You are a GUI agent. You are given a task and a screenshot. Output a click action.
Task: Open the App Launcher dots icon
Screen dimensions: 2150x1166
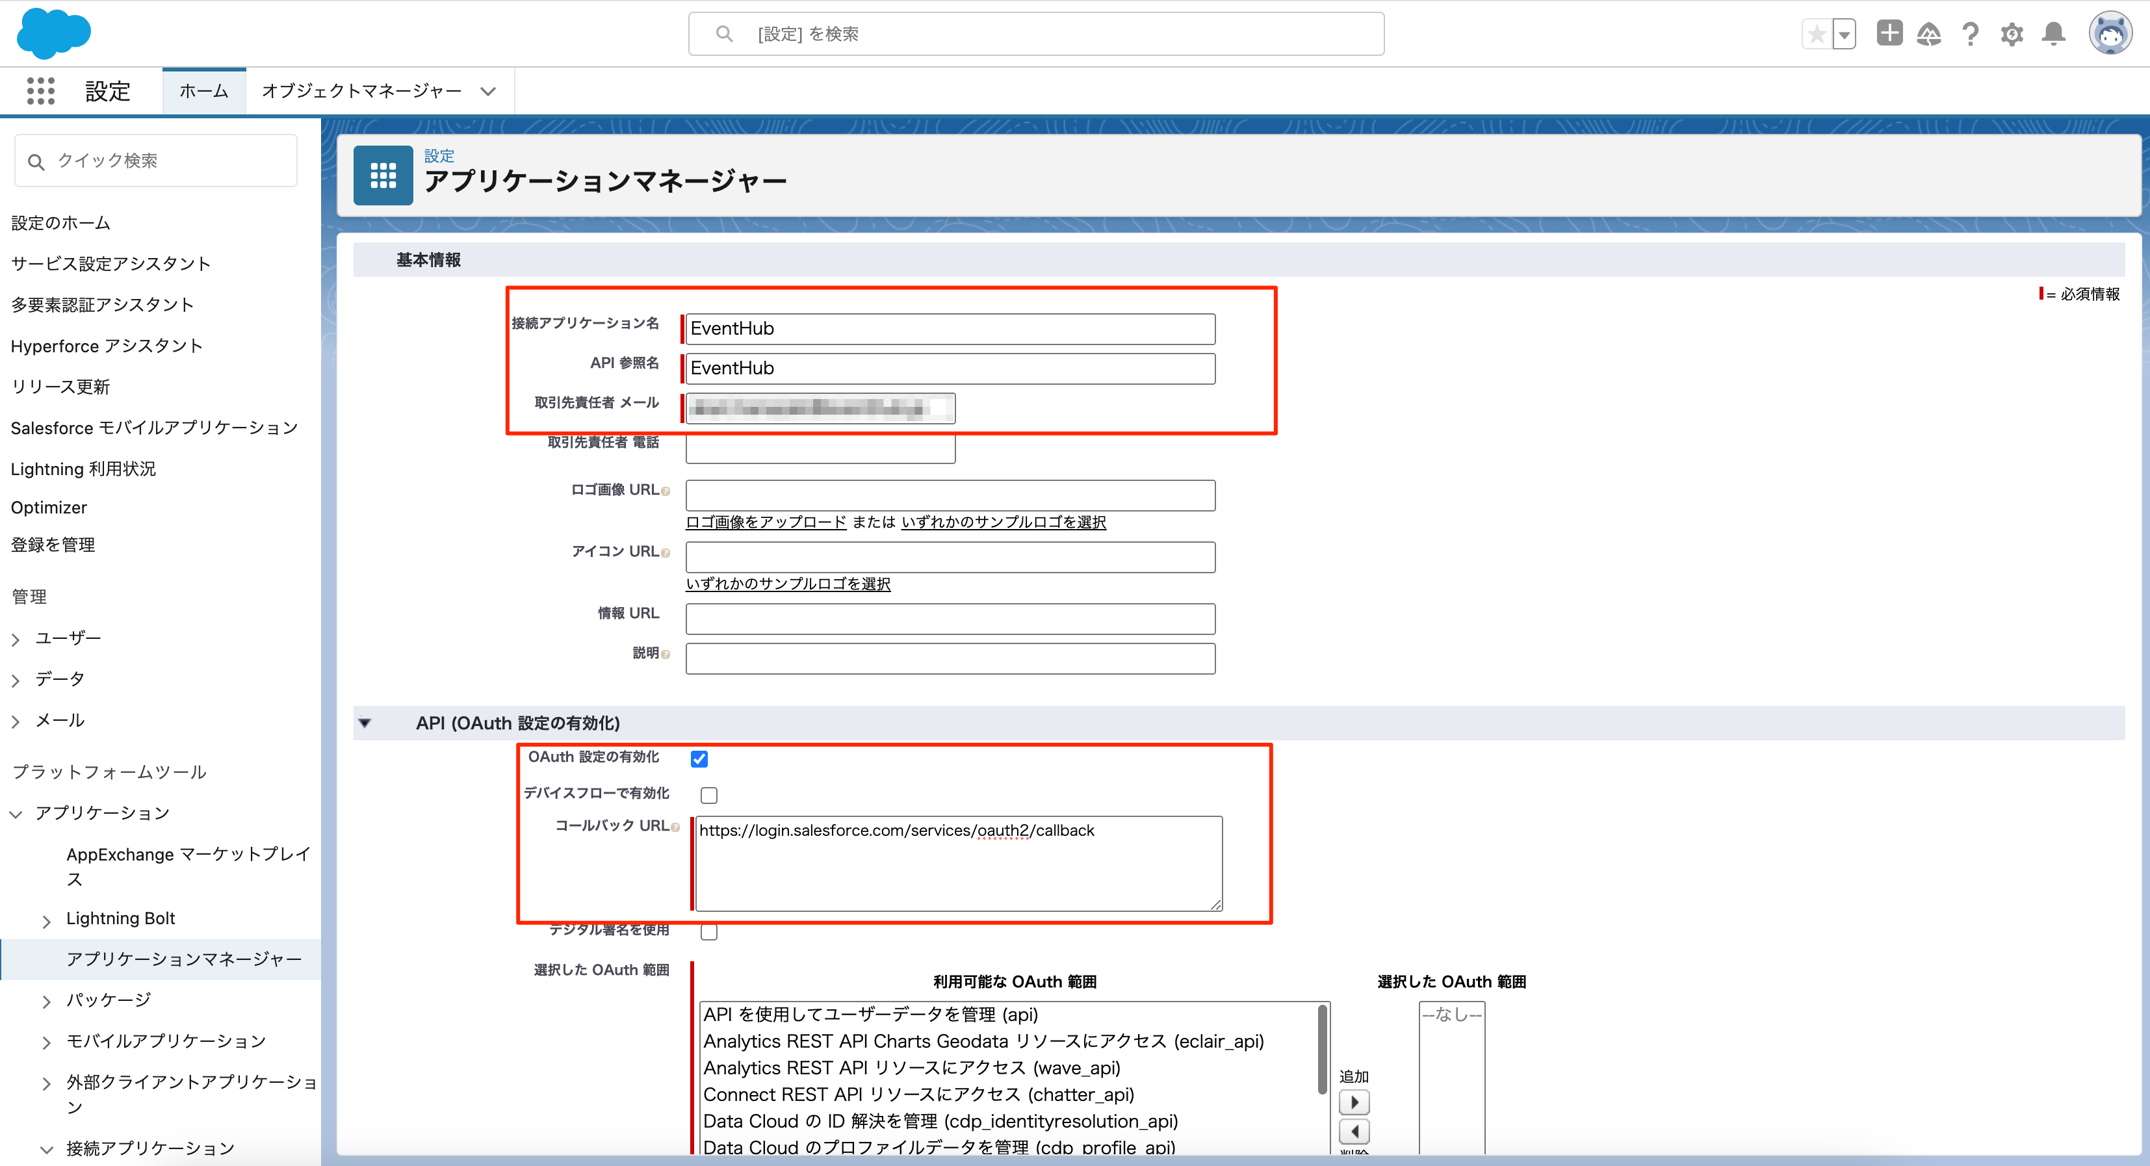40,91
